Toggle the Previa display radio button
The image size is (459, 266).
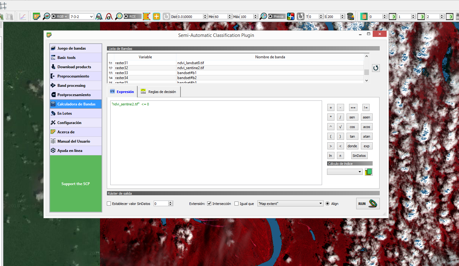270,16
